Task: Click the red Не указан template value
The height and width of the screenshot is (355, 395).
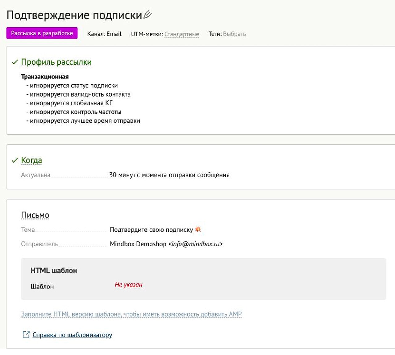Action: [x=128, y=285]
